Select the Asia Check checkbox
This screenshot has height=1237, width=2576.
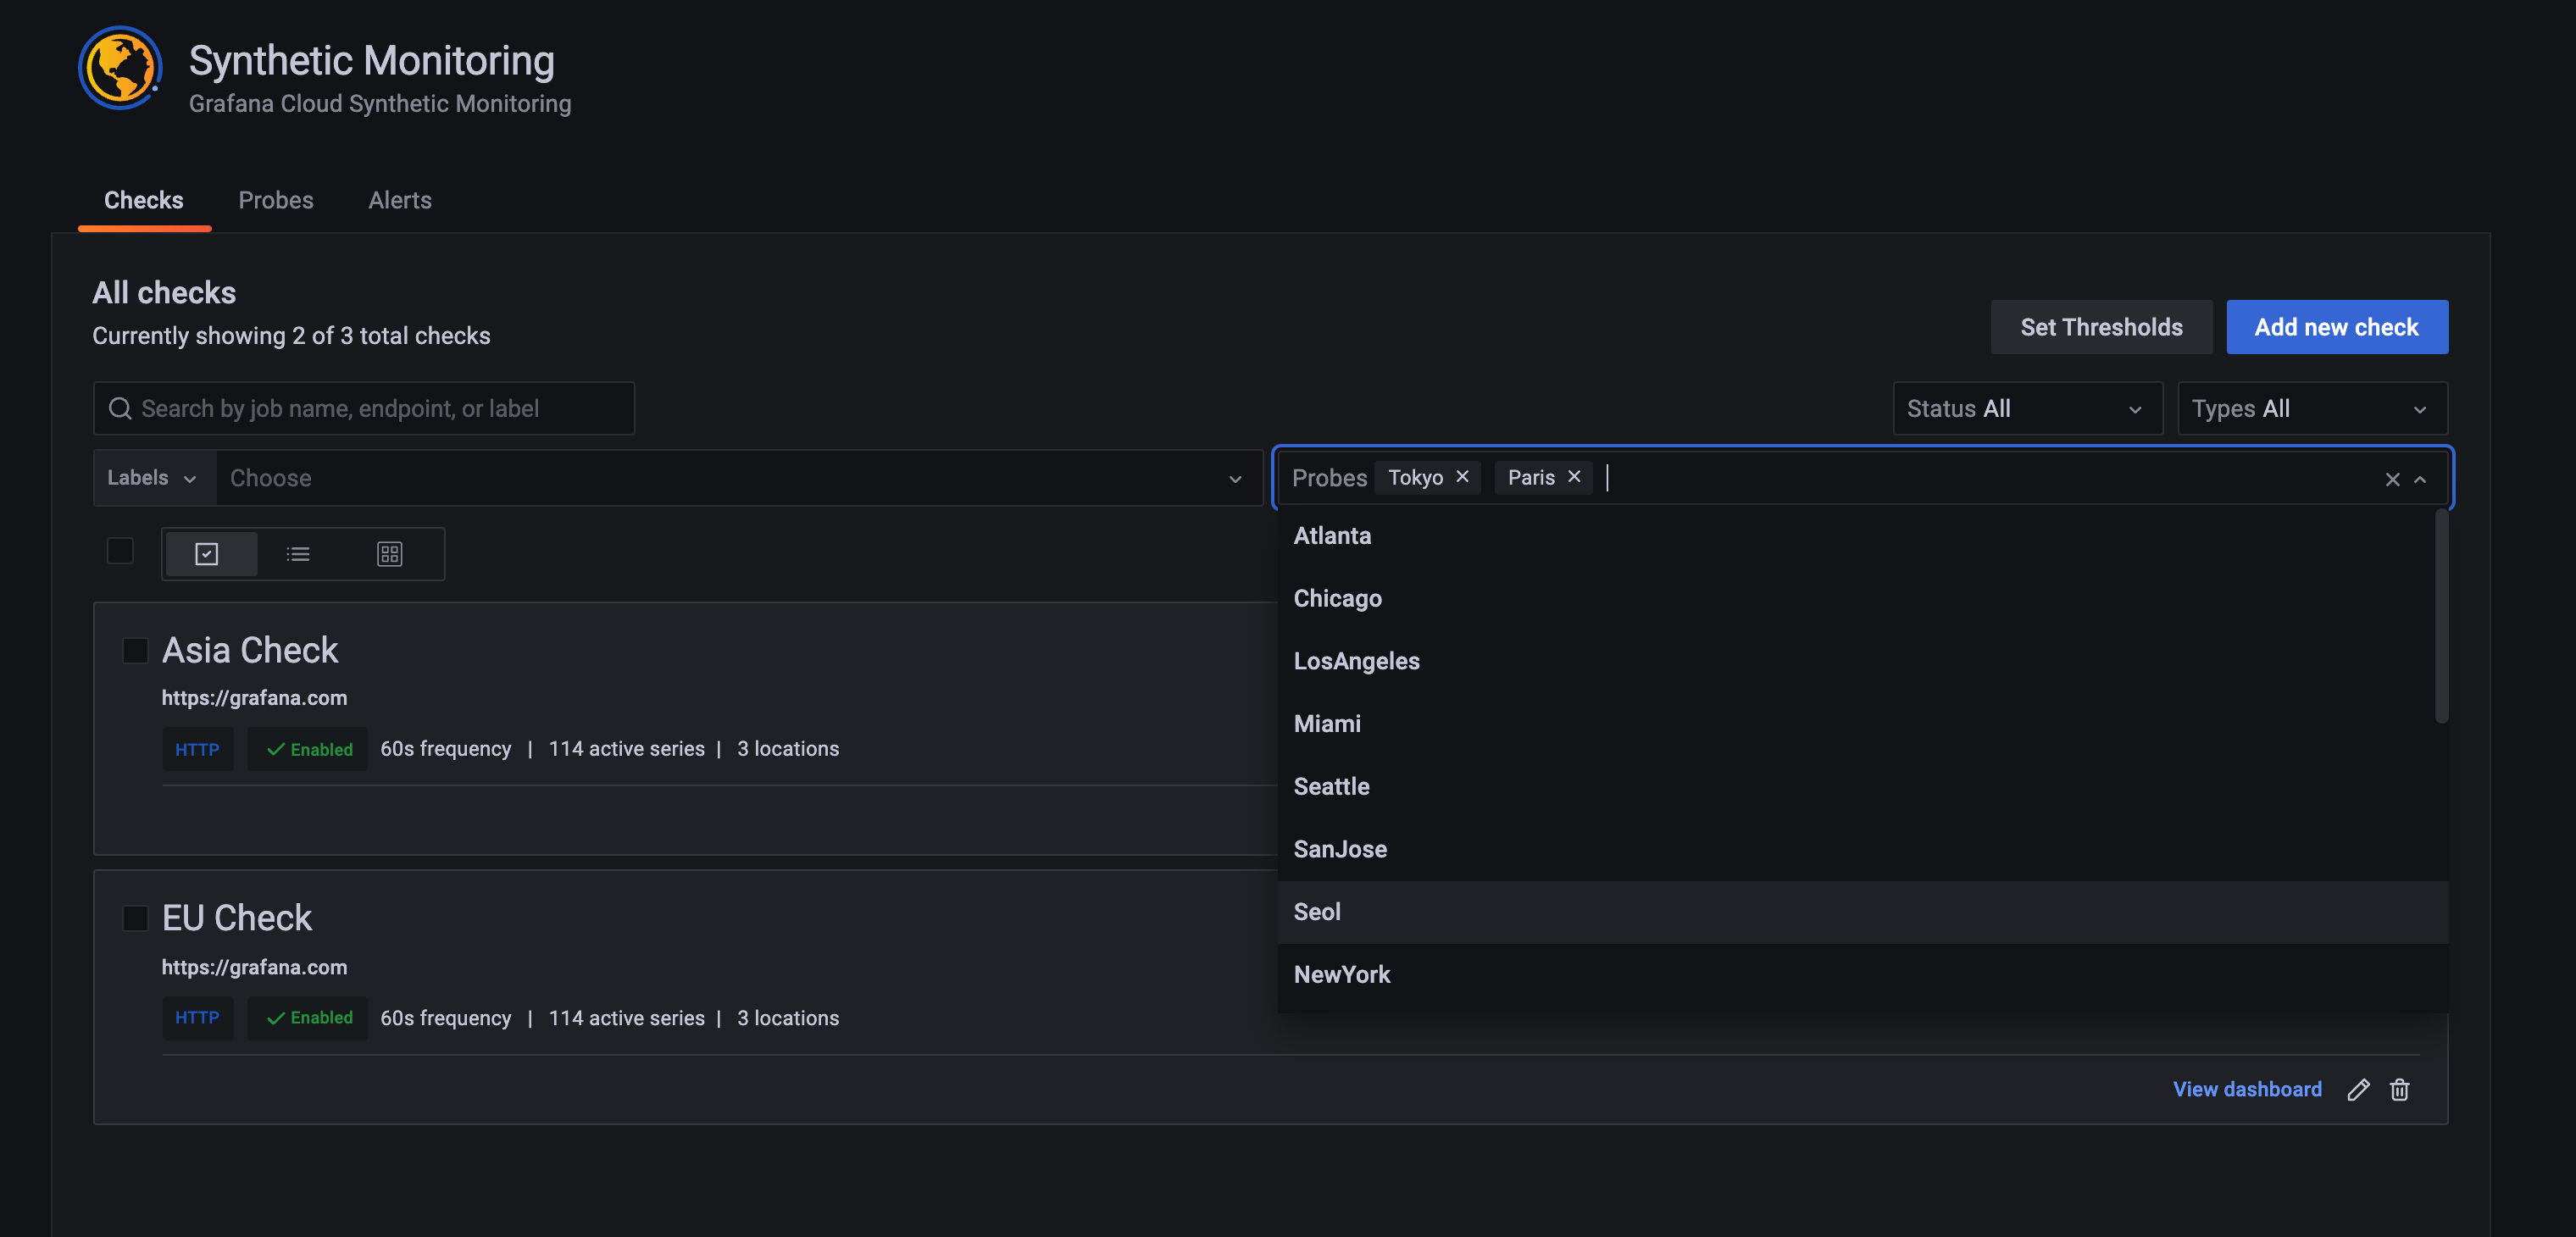coord(135,651)
